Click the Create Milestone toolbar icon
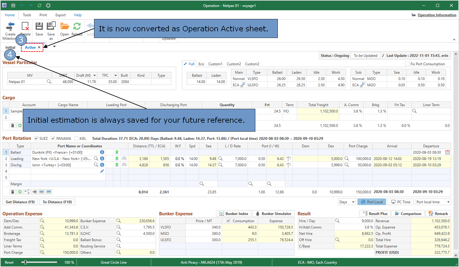Screen dimensions: 459x267 pyautogui.click(x=10, y=26)
